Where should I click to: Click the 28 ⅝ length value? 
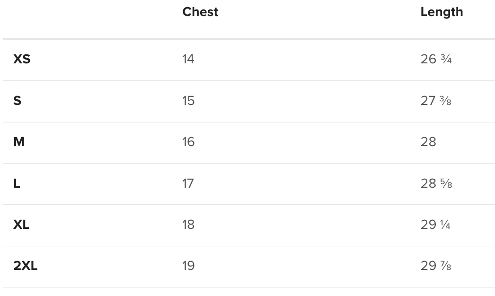click(x=436, y=183)
